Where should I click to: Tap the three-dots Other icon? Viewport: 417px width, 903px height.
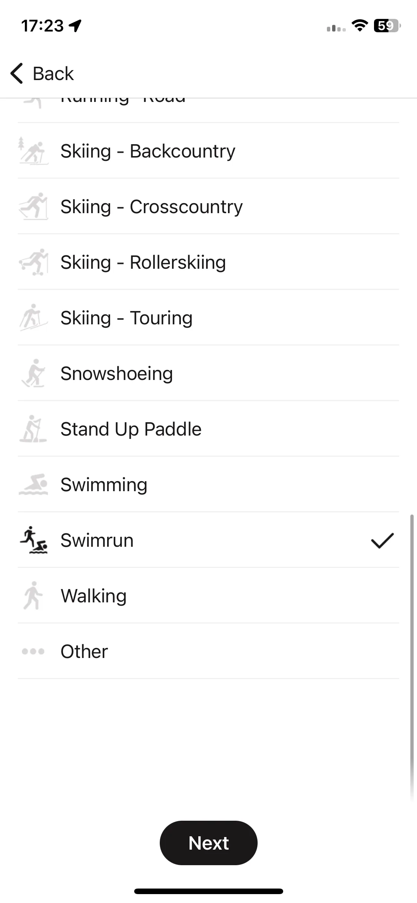point(33,651)
